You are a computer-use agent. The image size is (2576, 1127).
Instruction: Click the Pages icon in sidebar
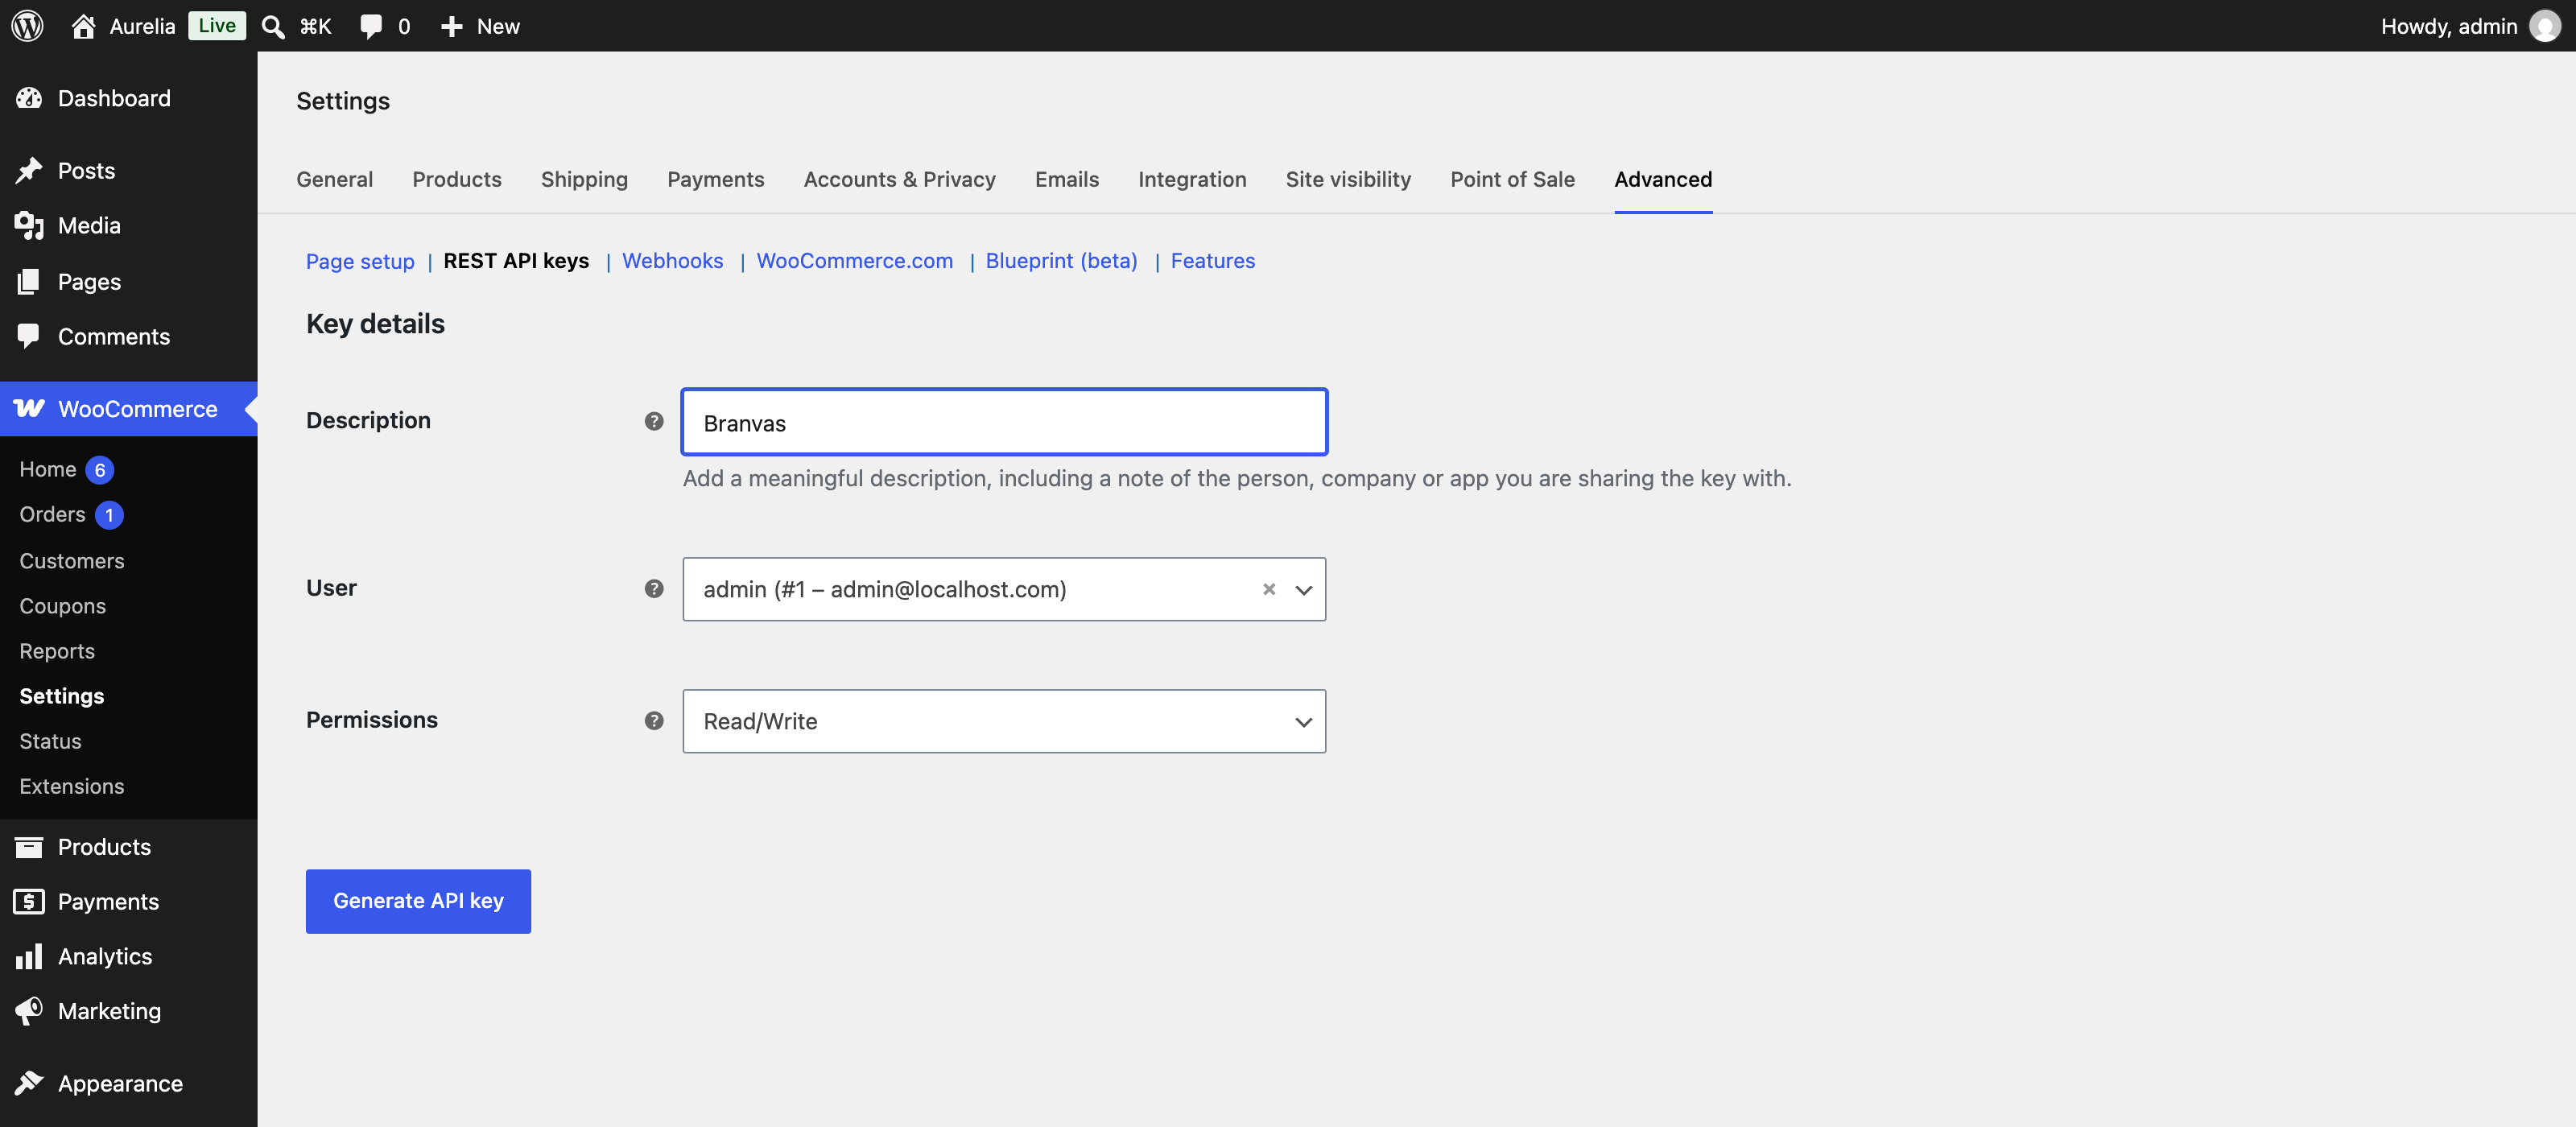tap(29, 282)
